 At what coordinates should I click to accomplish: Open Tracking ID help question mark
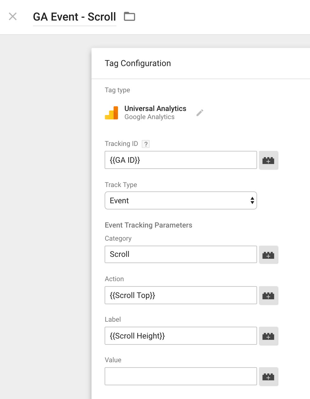click(x=146, y=144)
